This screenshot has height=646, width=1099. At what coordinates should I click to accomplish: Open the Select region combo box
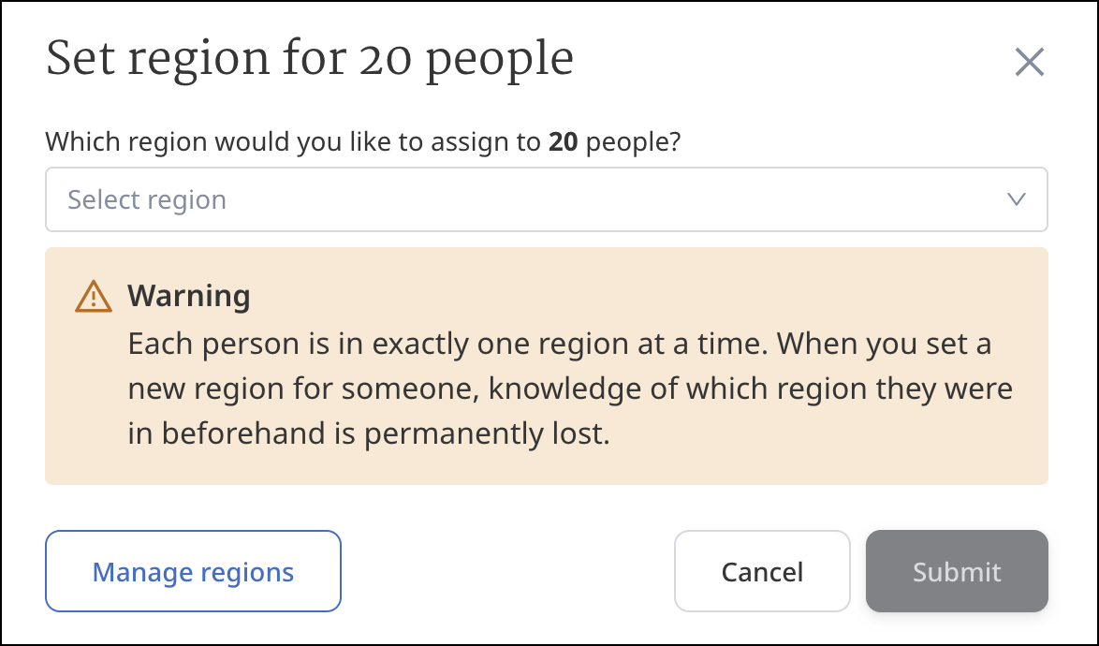[546, 199]
